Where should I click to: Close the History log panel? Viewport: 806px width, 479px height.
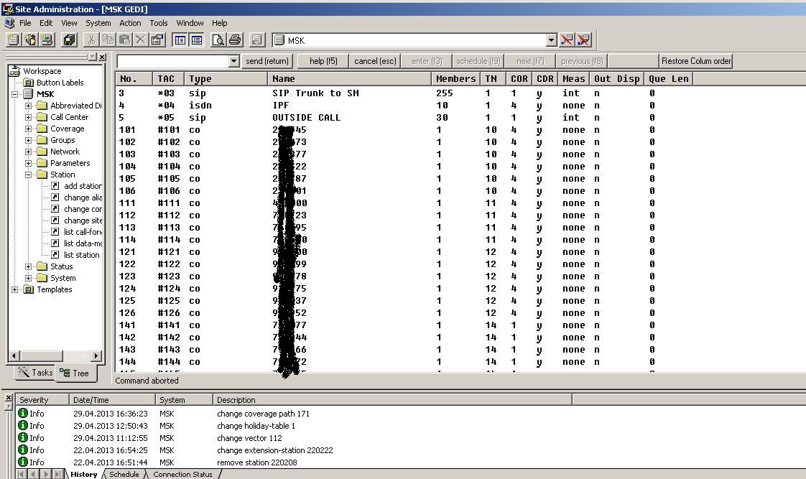8,397
